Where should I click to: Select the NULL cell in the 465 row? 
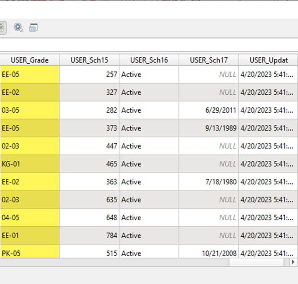tap(209, 164)
